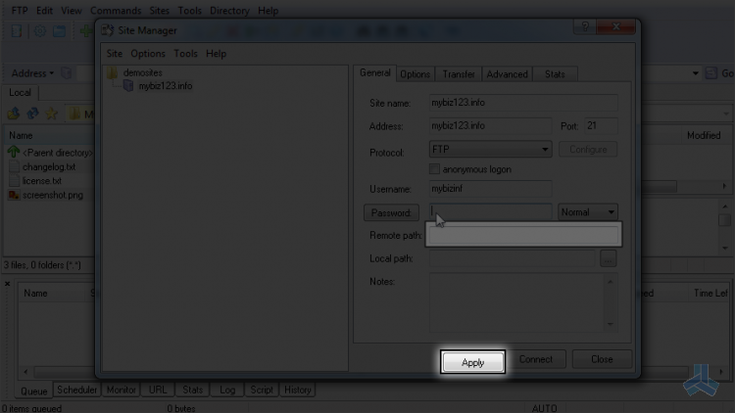
Task: Click the Local path browse button
Action: [x=609, y=259]
